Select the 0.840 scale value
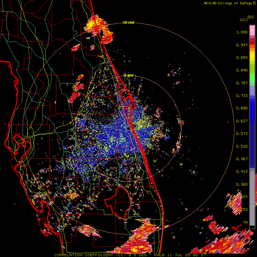 [x=242, y=70]
